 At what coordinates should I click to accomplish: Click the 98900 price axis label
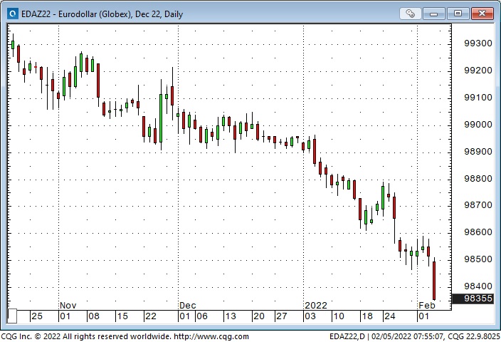(478, 151)
